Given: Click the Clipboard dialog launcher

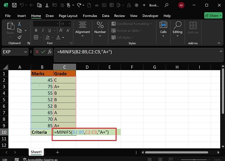Looking at the screenshot, I should [x=28, y=43].
